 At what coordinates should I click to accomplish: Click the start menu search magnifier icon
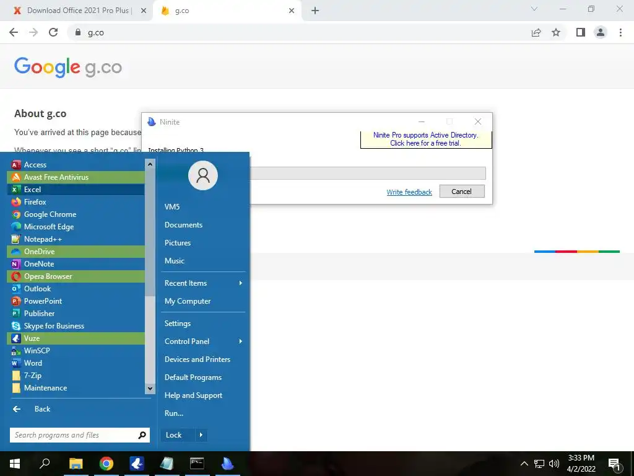142,435
